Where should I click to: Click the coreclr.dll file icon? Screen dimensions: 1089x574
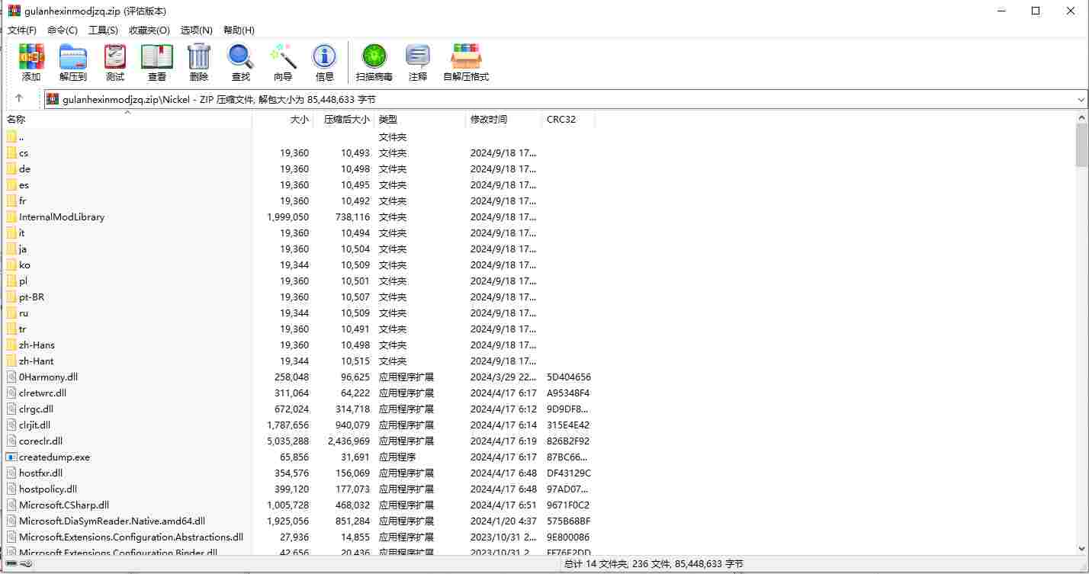pos(11,441)
